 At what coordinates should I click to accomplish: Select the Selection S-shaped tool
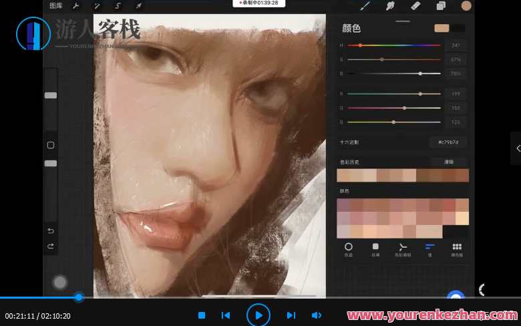(x=118, y=5)
